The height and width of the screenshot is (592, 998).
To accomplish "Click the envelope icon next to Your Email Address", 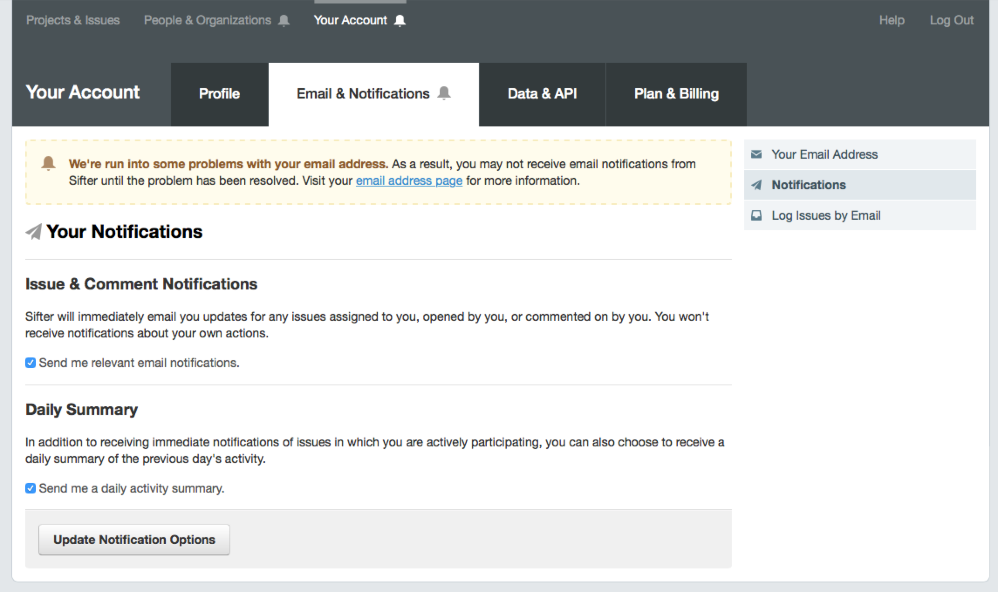I will click(x=756, y=154).
